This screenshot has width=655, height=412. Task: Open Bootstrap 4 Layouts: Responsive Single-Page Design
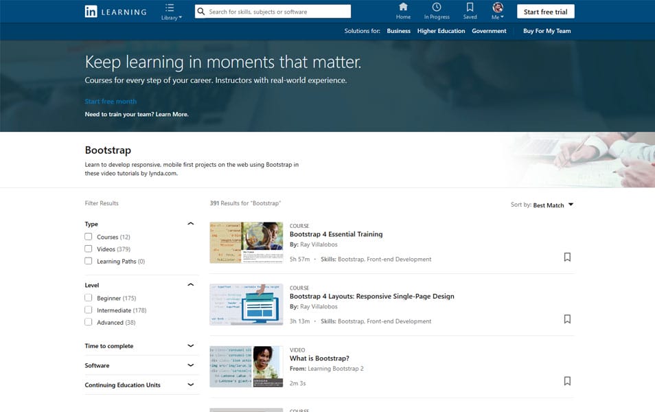371,296
